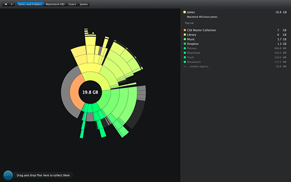
Task: Click the 3.7 GB Music size
Action: click(x=282, y=39)
